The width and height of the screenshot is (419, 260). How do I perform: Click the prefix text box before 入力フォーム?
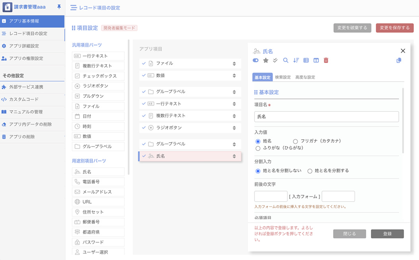[271, 196]
